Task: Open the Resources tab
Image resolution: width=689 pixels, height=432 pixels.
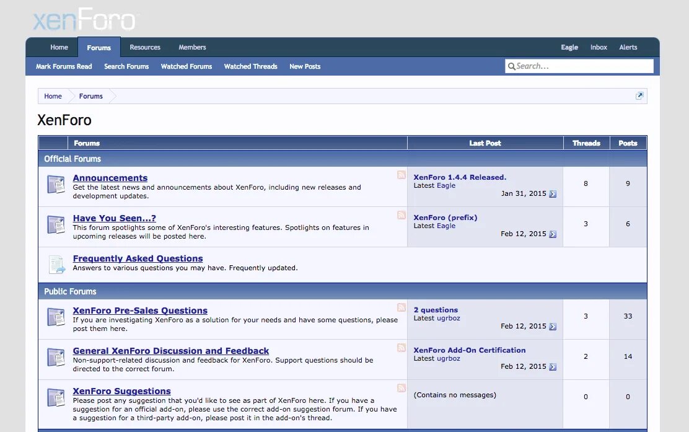Action: pyautogui.click(x=145, y=47)
